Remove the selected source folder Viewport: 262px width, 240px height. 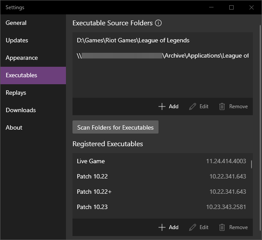click(x=234, y=106)
